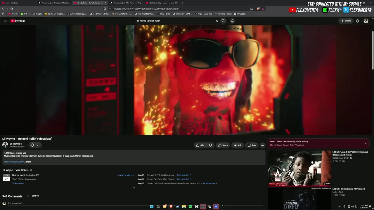Show hidden system tray icons
This screenshot has height=210, width=374.
click(x=340, y=206)
